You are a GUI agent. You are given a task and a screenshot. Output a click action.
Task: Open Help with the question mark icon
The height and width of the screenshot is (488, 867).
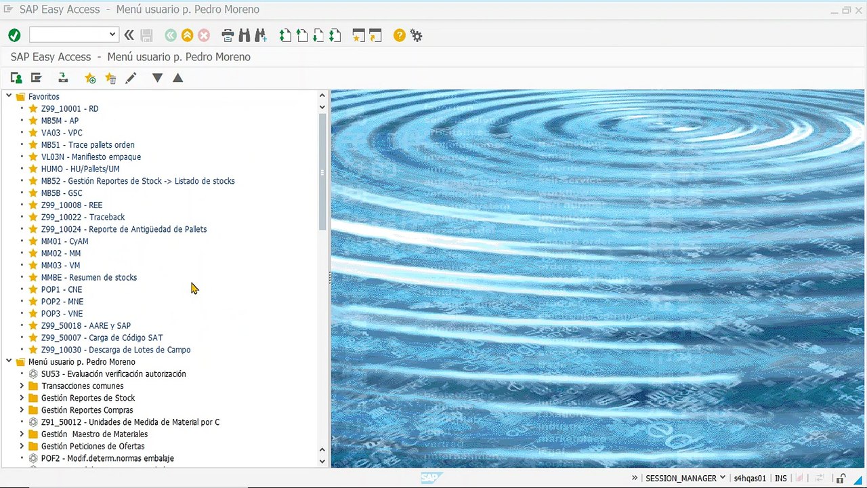[x=400, y=35]
